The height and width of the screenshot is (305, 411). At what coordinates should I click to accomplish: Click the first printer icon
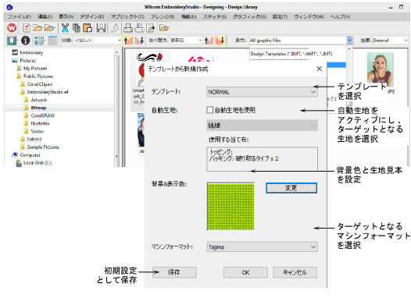(128, 27)
